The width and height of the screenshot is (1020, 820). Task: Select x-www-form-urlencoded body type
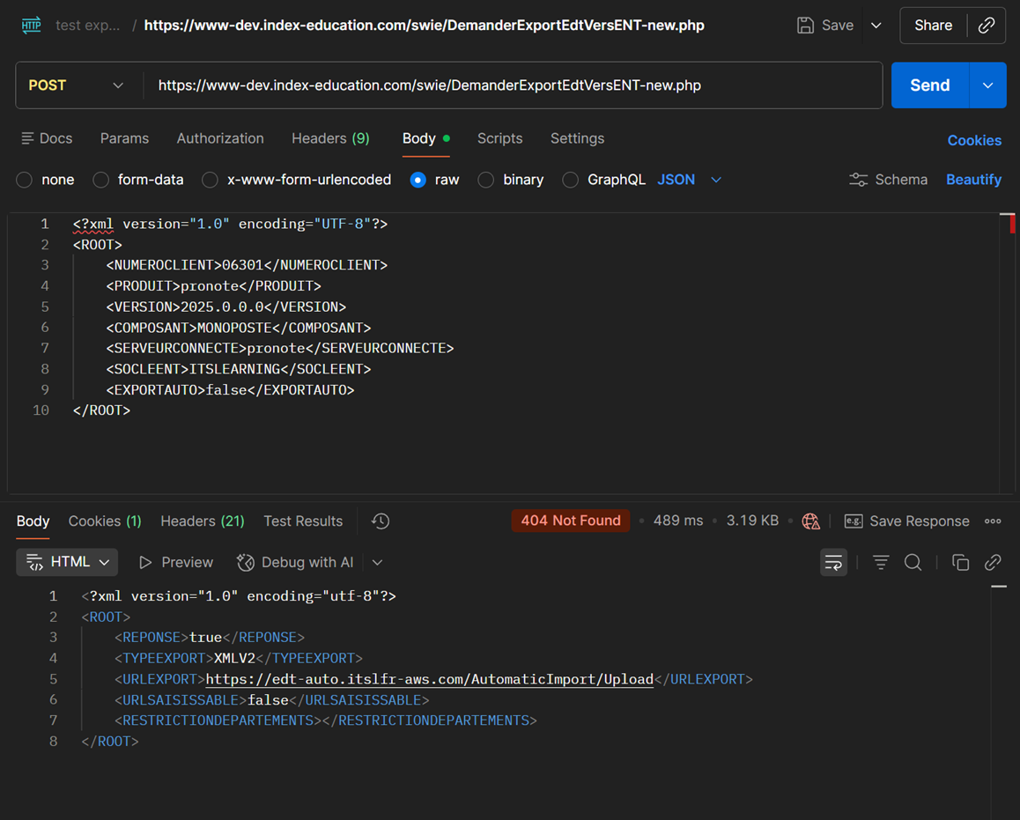(x=210, y=181)
